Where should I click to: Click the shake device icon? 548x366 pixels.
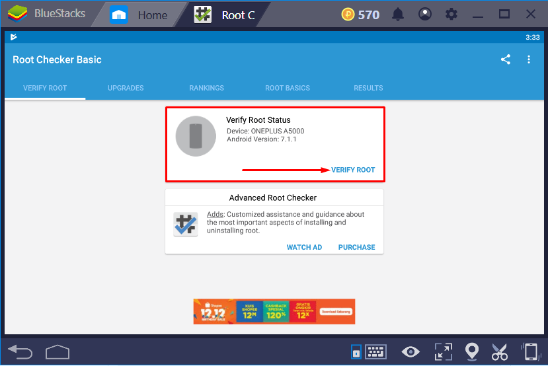point(530,351)
